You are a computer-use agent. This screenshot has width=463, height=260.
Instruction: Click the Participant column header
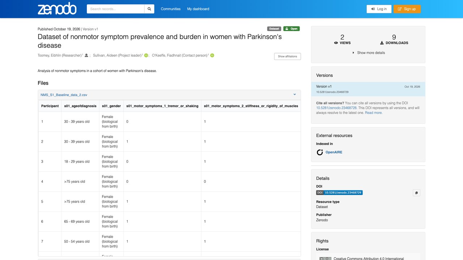[50, 106]
